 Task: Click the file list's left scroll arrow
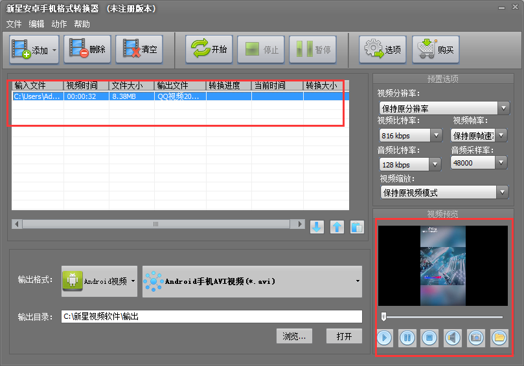pyautogui.click(x=17, y=224)
